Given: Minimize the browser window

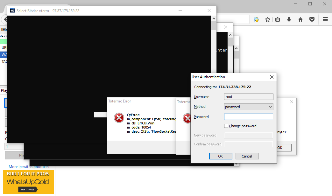Looking at the screenshot, I should point(296,4).
